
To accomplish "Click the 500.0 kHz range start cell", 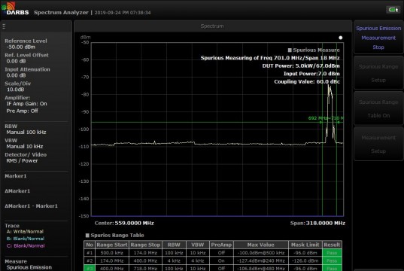I will tap(112, 253).
